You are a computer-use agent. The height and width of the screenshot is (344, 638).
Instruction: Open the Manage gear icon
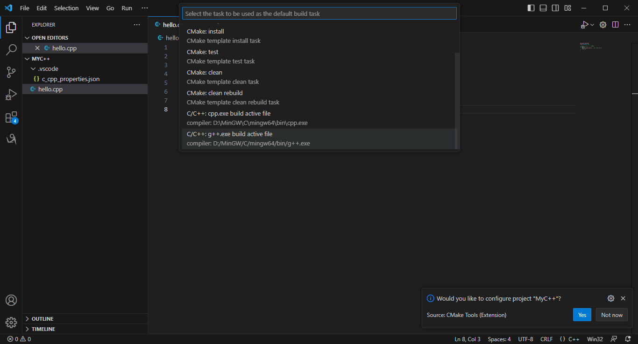click(x=11, y=322)
